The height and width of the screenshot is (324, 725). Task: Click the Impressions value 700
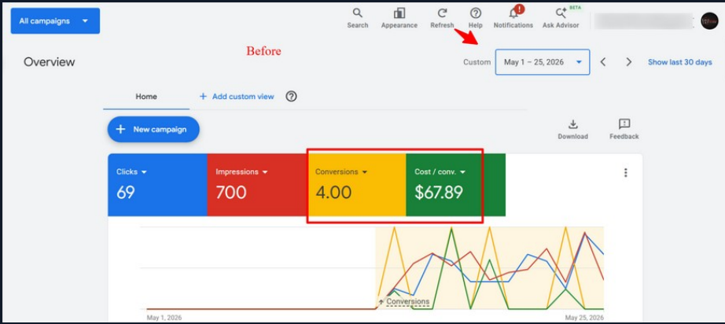(x=231, y=192)
